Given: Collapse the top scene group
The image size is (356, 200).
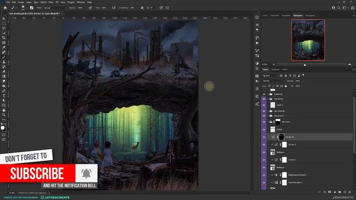Looking at the screenshot, I should [268, 122].
